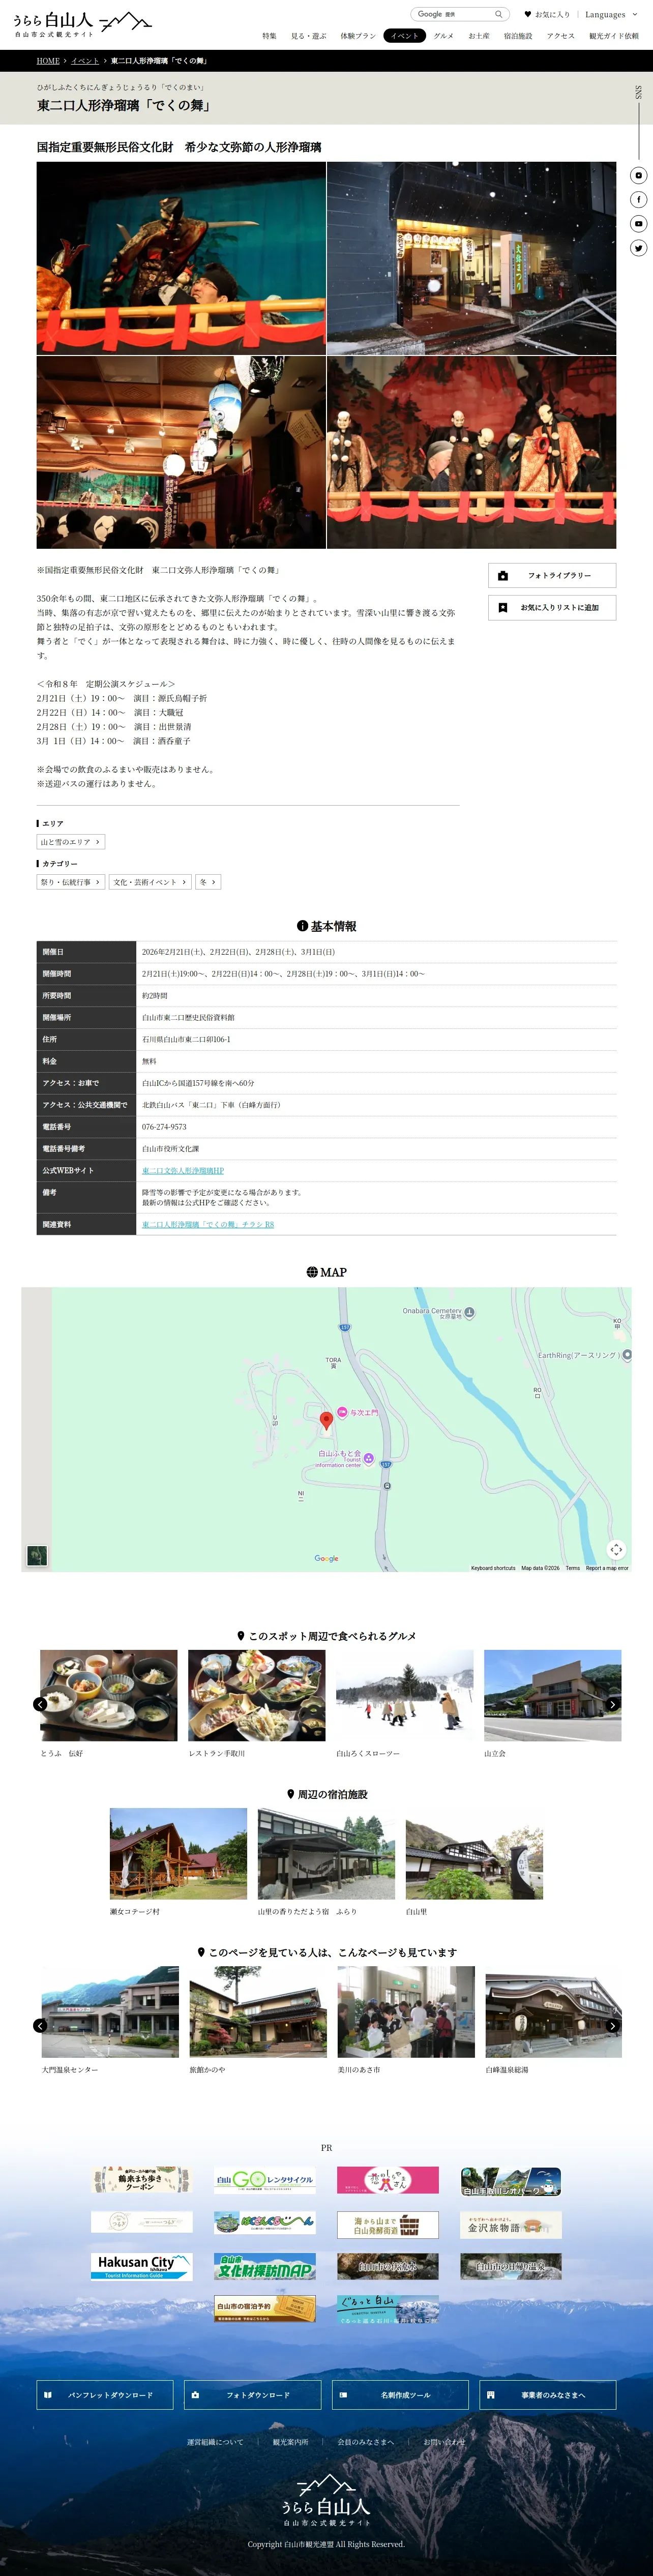Click フォトライブラリー button

pyautogui.click(x=552, y=575)
